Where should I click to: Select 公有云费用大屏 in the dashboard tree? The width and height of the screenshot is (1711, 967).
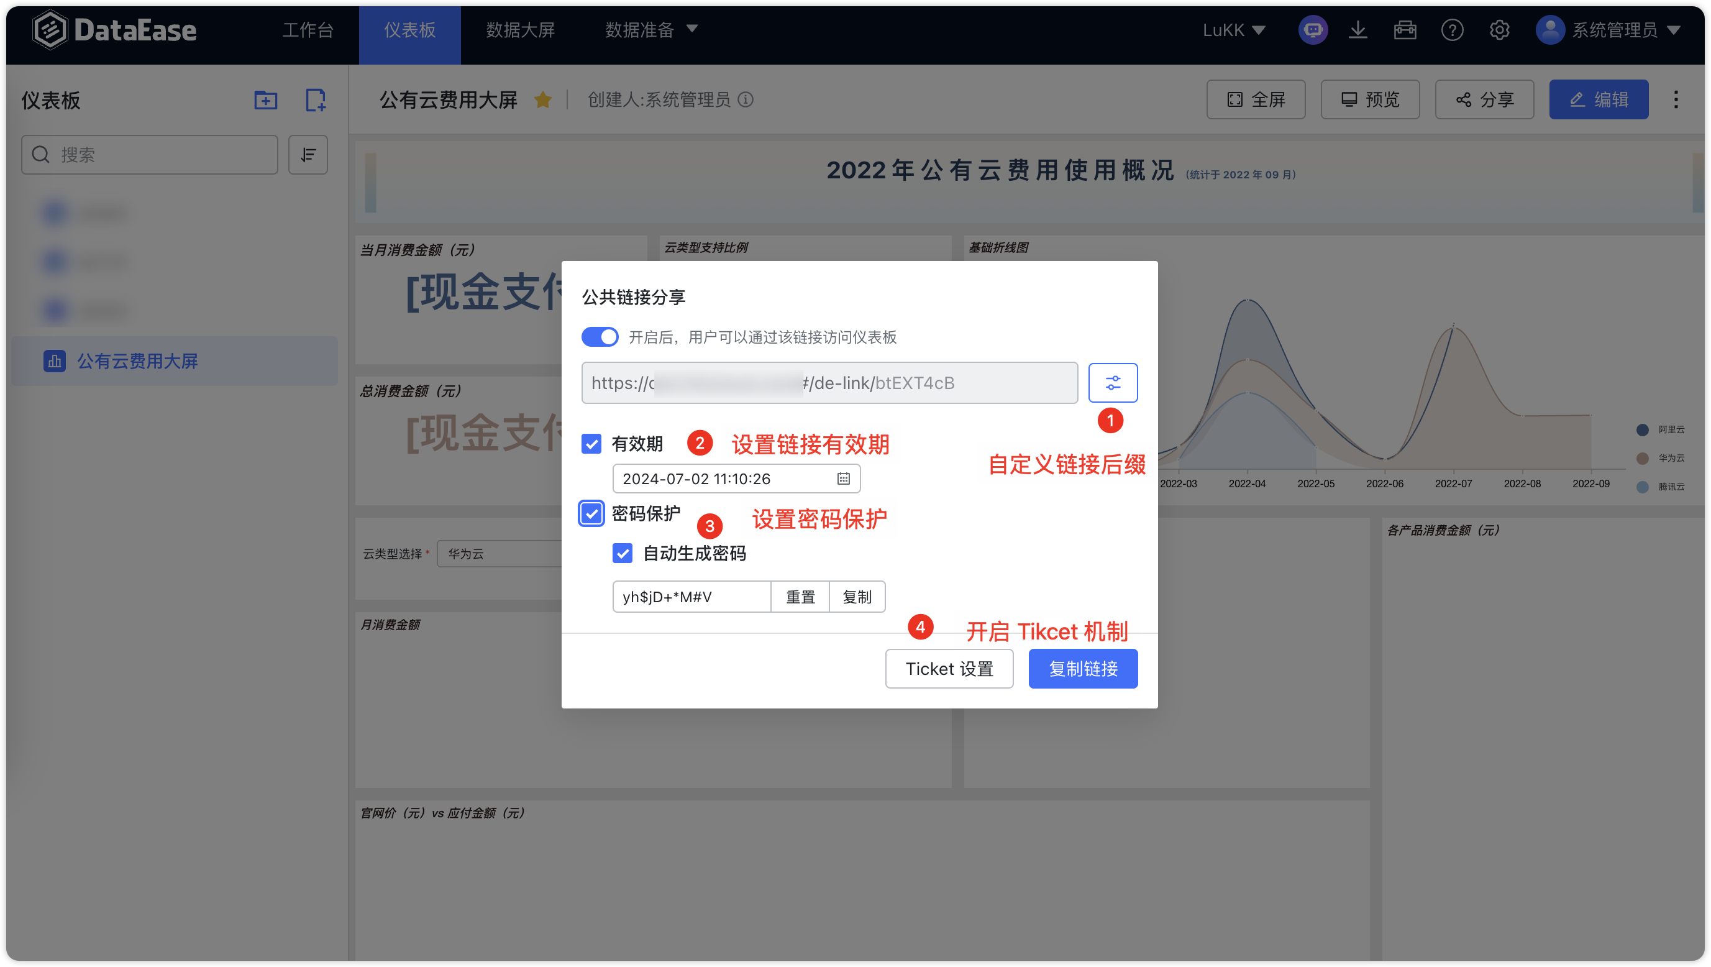tap(175, 361)
